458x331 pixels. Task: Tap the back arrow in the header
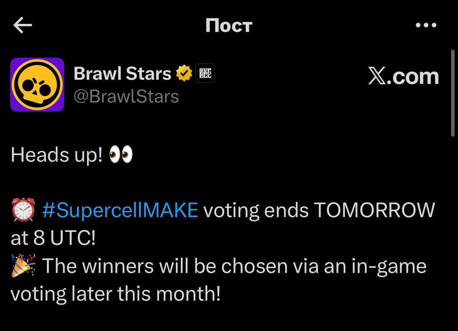coord(23,26)
